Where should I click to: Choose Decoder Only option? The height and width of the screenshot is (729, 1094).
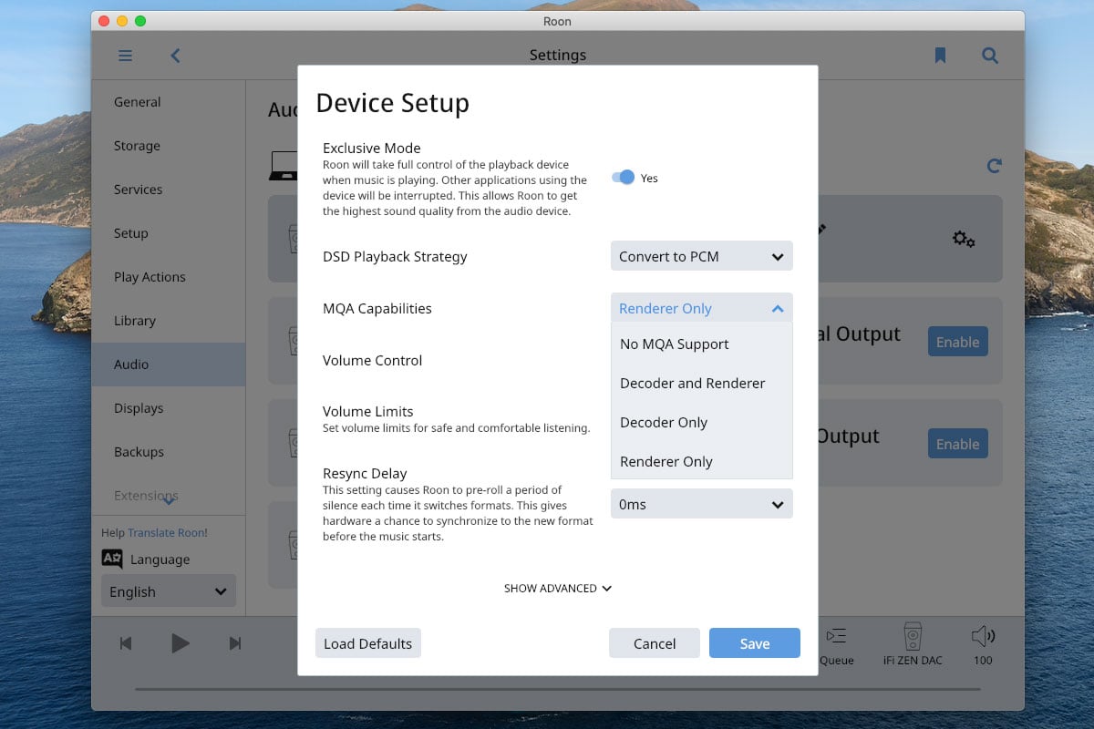click(x=702, y=422)
